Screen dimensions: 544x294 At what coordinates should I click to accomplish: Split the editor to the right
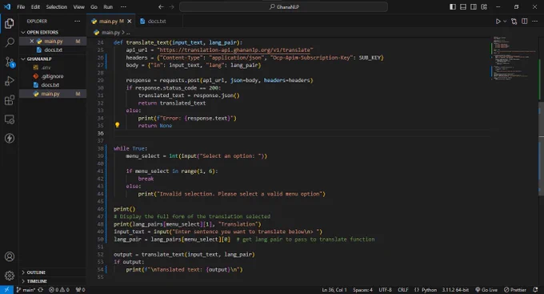pos(525,21)
